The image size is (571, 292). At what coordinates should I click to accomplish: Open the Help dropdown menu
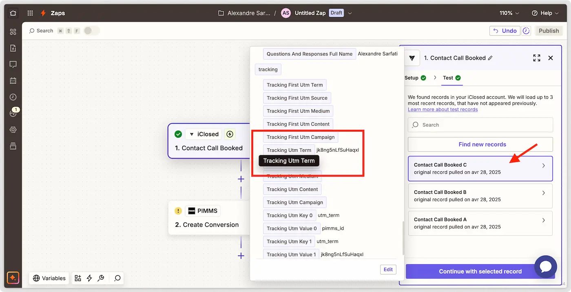546,13
